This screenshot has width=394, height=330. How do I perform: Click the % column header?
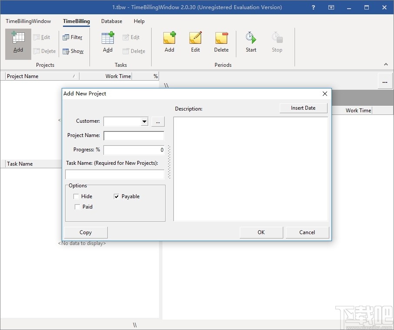tap(146, 76)
